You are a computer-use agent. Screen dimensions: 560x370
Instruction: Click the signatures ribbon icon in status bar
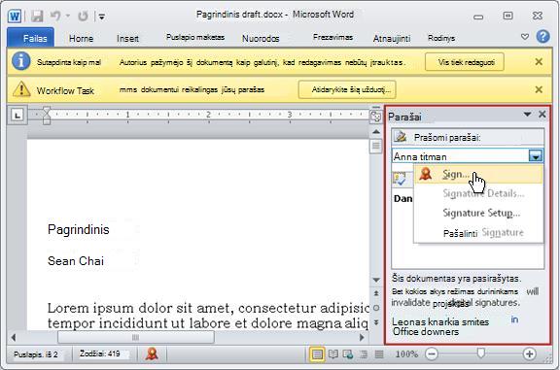tap(152, 353)
